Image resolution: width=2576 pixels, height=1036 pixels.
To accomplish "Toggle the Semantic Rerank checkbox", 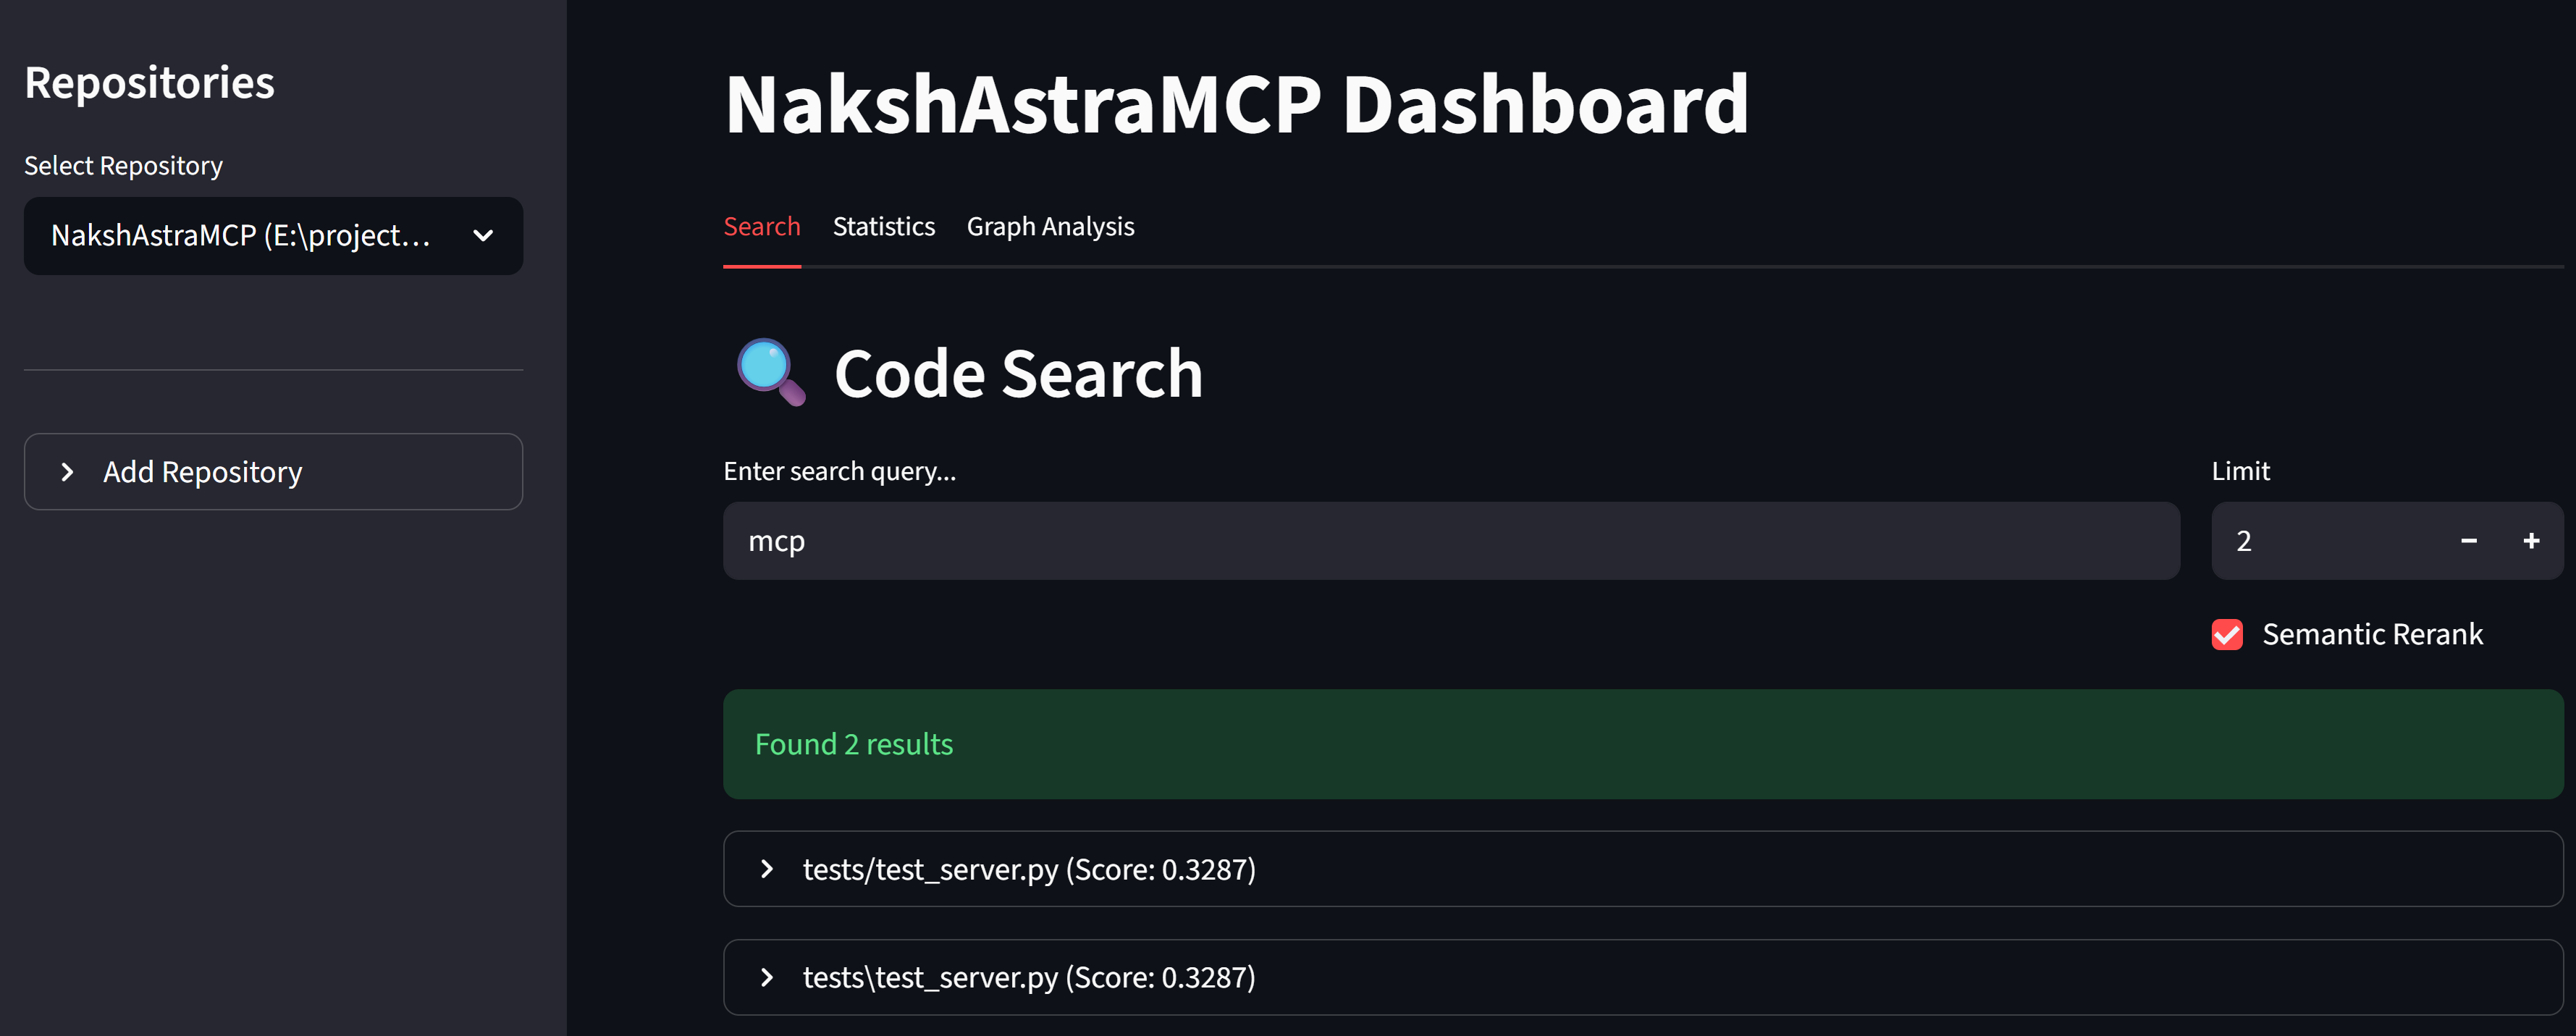I will pyautogui.click(x=2227, y=635).
